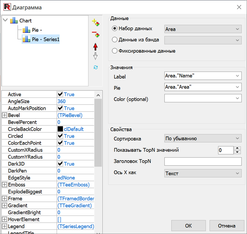Open the Label field dropdown
Screen dimensions: 247x234
tap(237, 76)
